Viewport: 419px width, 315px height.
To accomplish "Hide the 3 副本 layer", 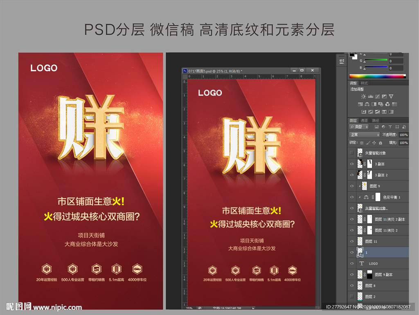I will coord(351,164).
